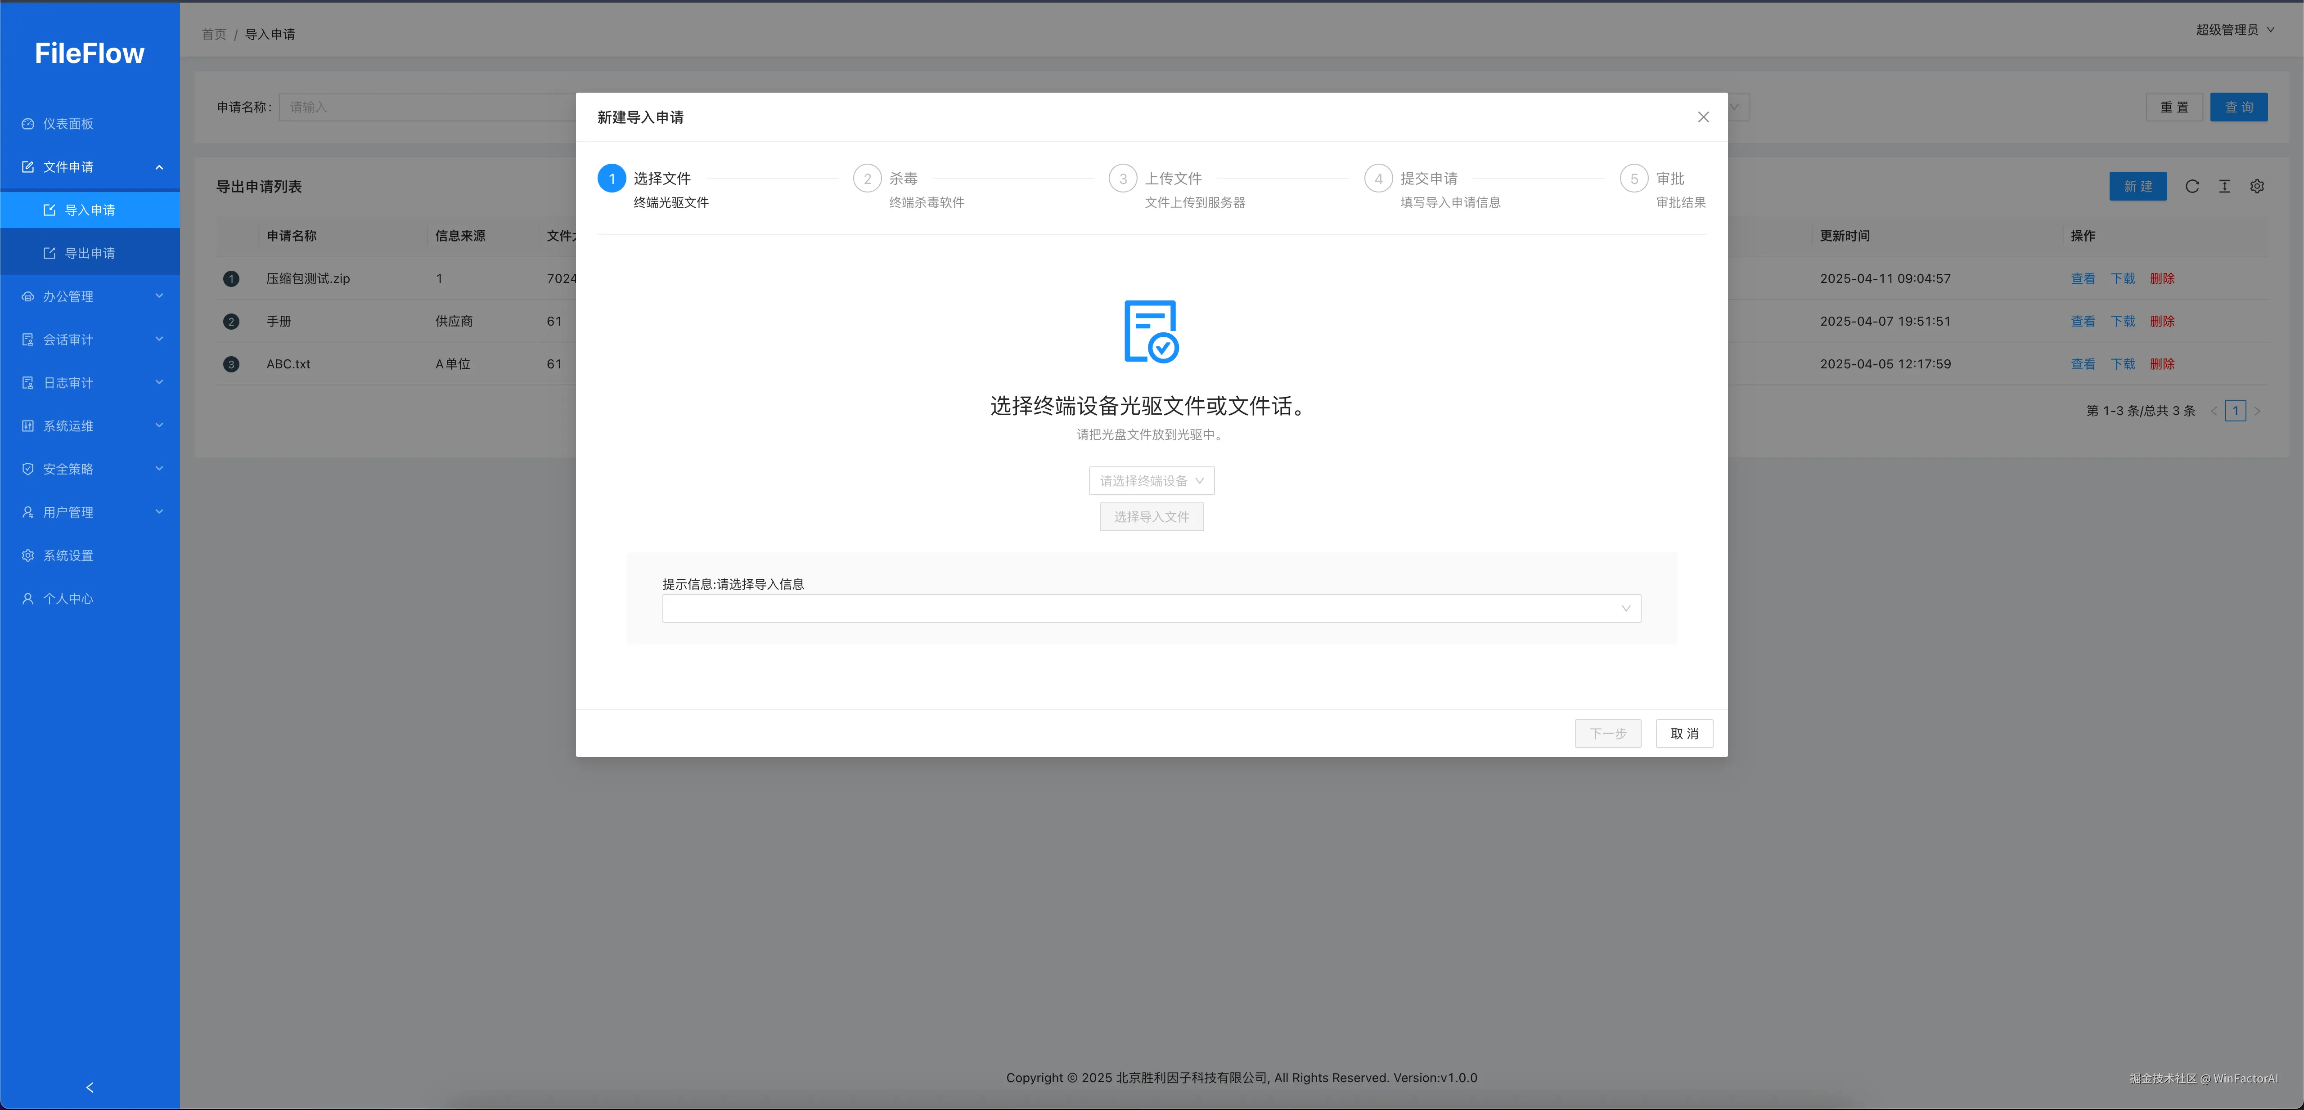Click the 选择导入文件 file picker button

point(1151,517)
